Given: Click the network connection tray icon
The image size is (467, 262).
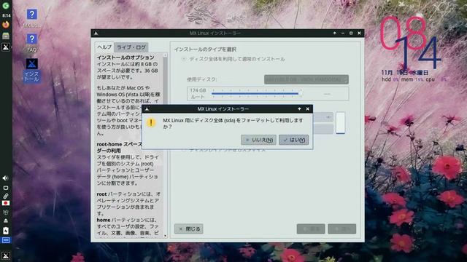Looking at the screenshot, I should [6, 188].
